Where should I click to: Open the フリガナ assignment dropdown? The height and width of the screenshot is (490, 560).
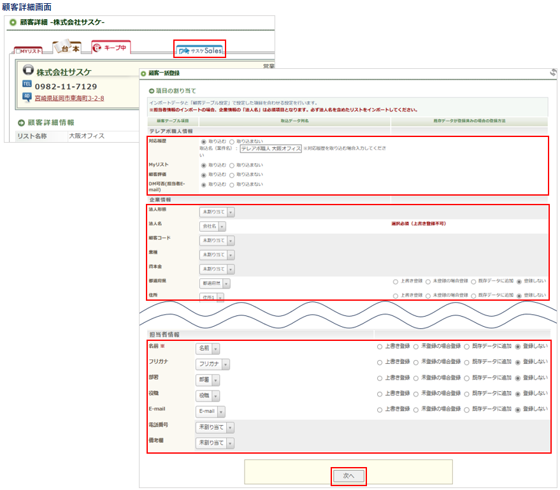[213, 364]
